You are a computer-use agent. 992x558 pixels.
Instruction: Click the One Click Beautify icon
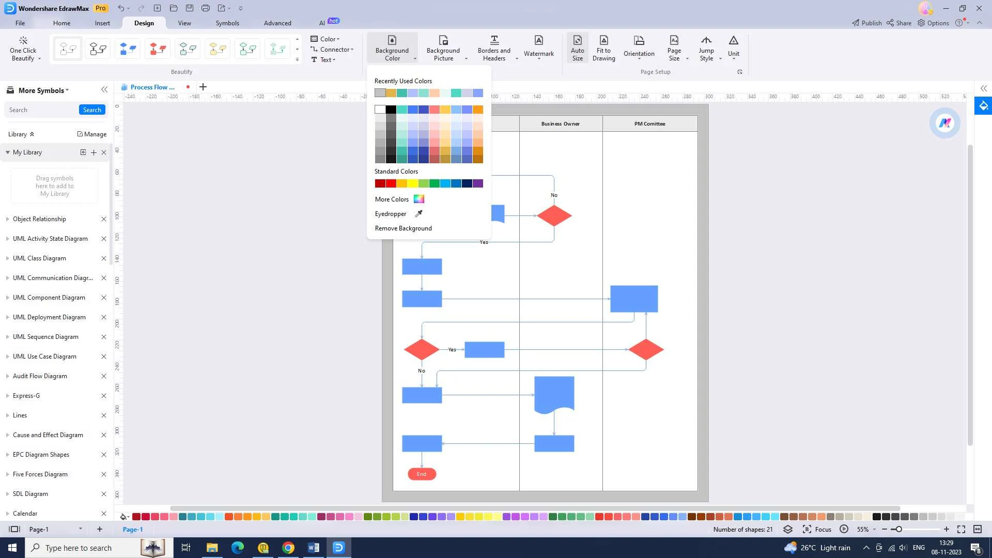pos(24,48)
